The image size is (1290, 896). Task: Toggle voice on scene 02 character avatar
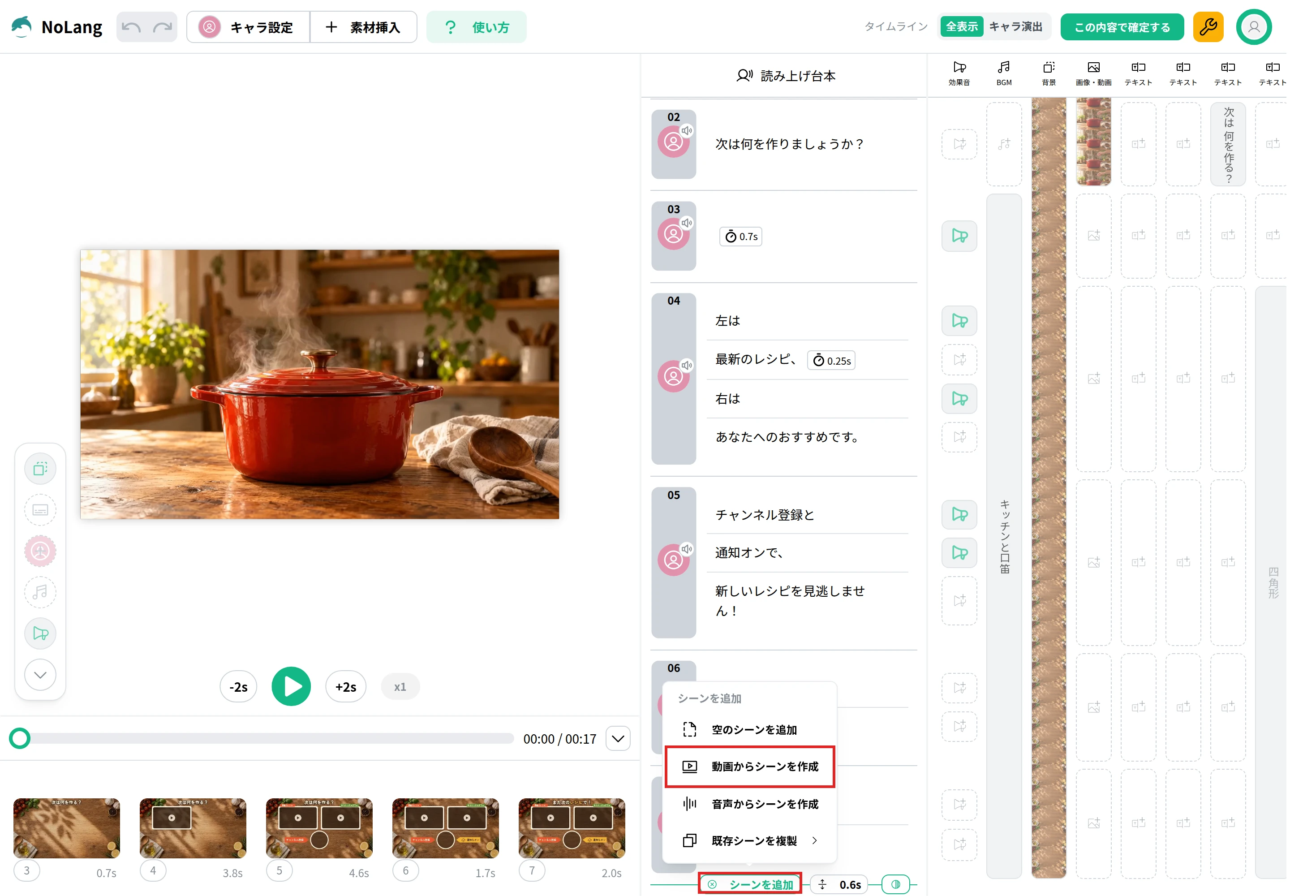[686, 131]
